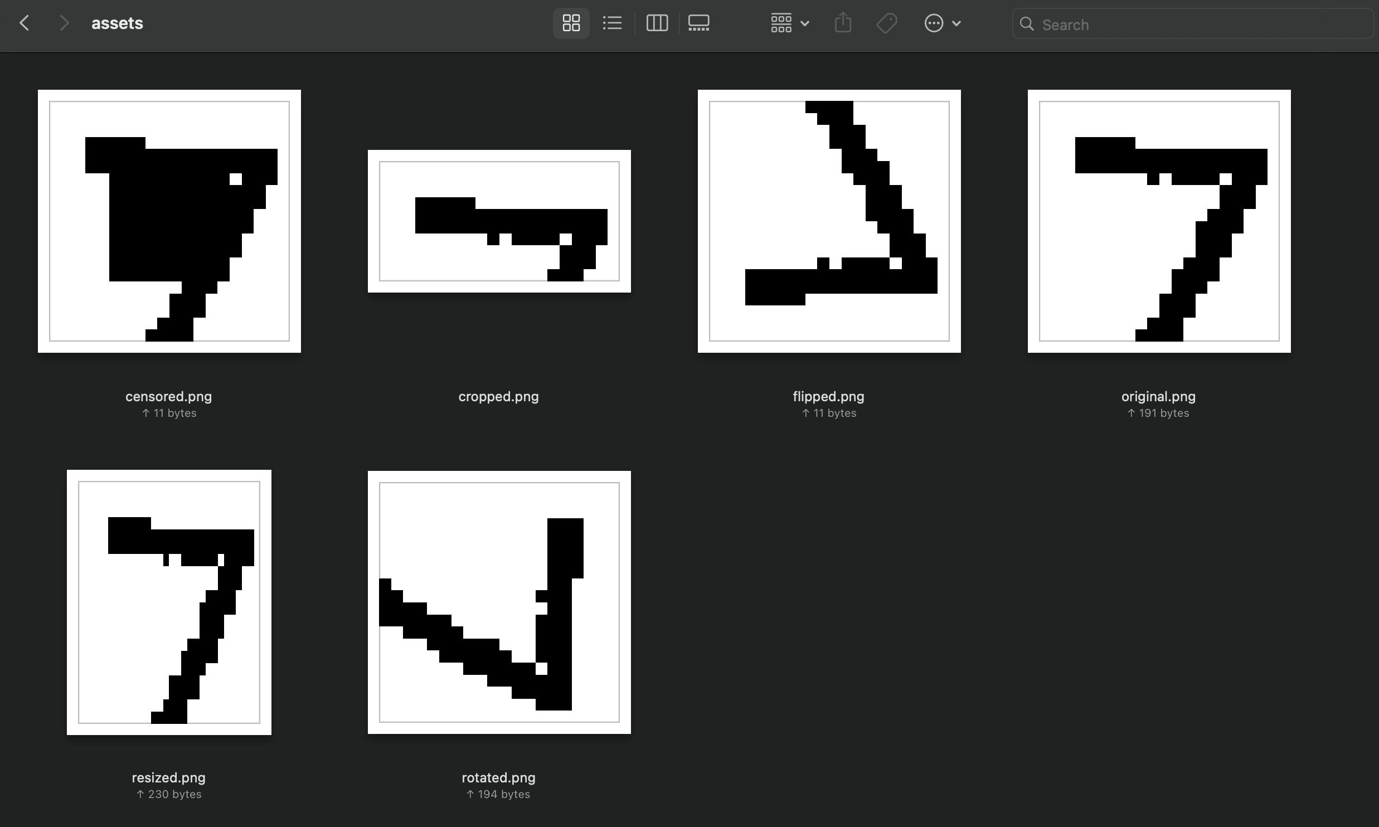Click the share/export icon
The height and width of the screenshot is (827, 1379).
click(x=843, y=23)
